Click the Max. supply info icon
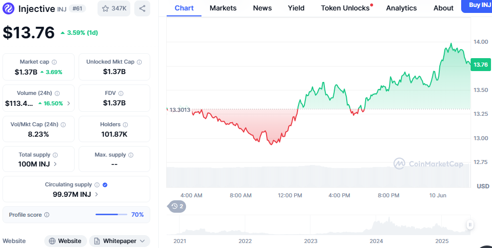Image resolution: width=492 pixels, height=248 pixels. tap(131, 155)
